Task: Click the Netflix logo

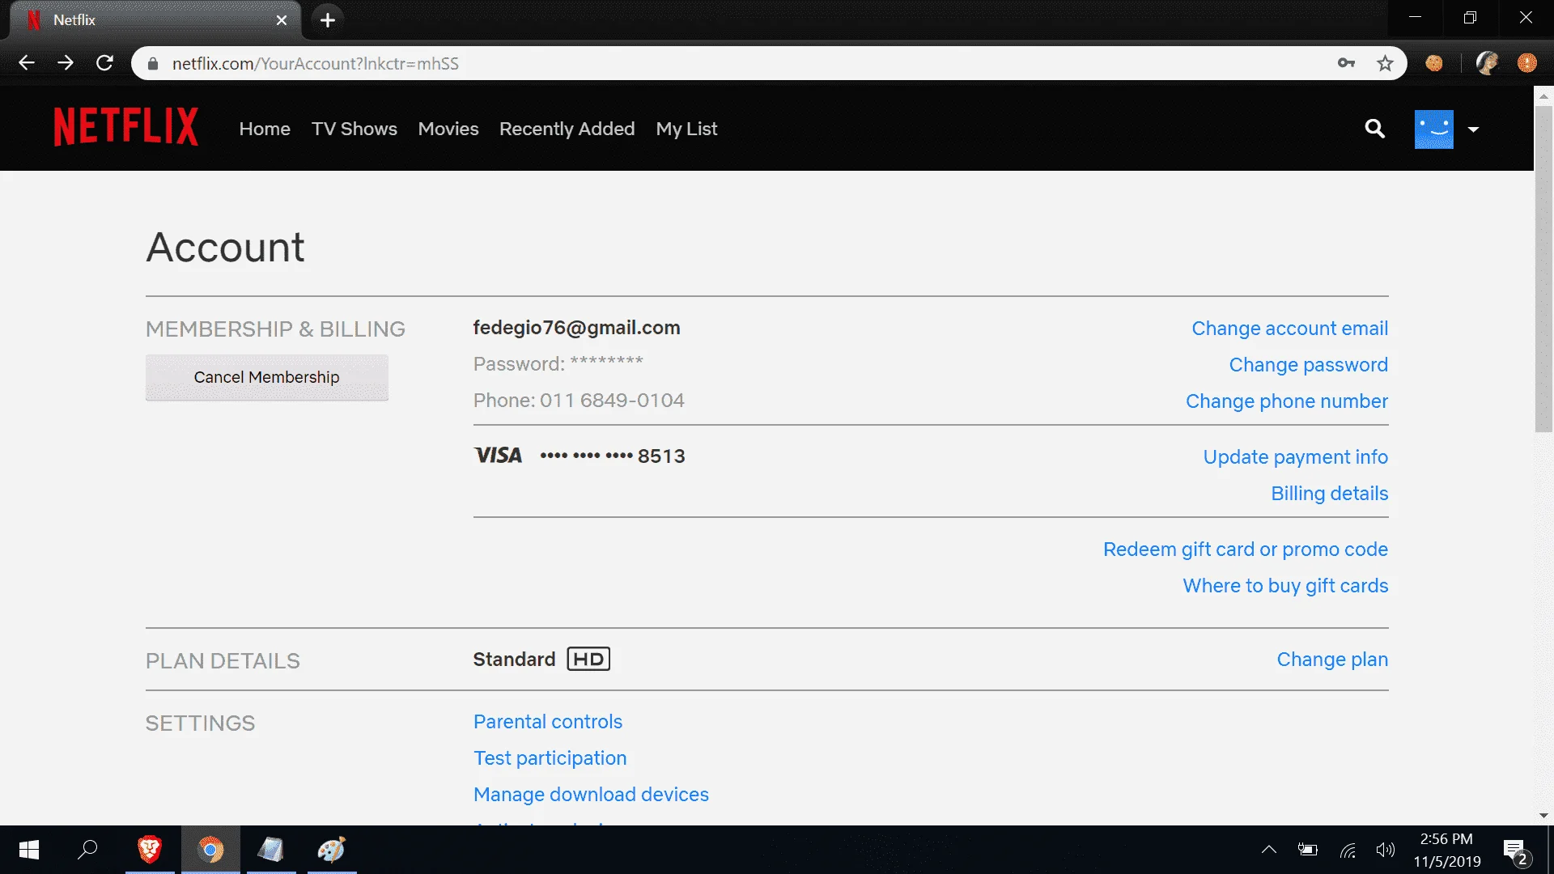Action: point(125,128)
